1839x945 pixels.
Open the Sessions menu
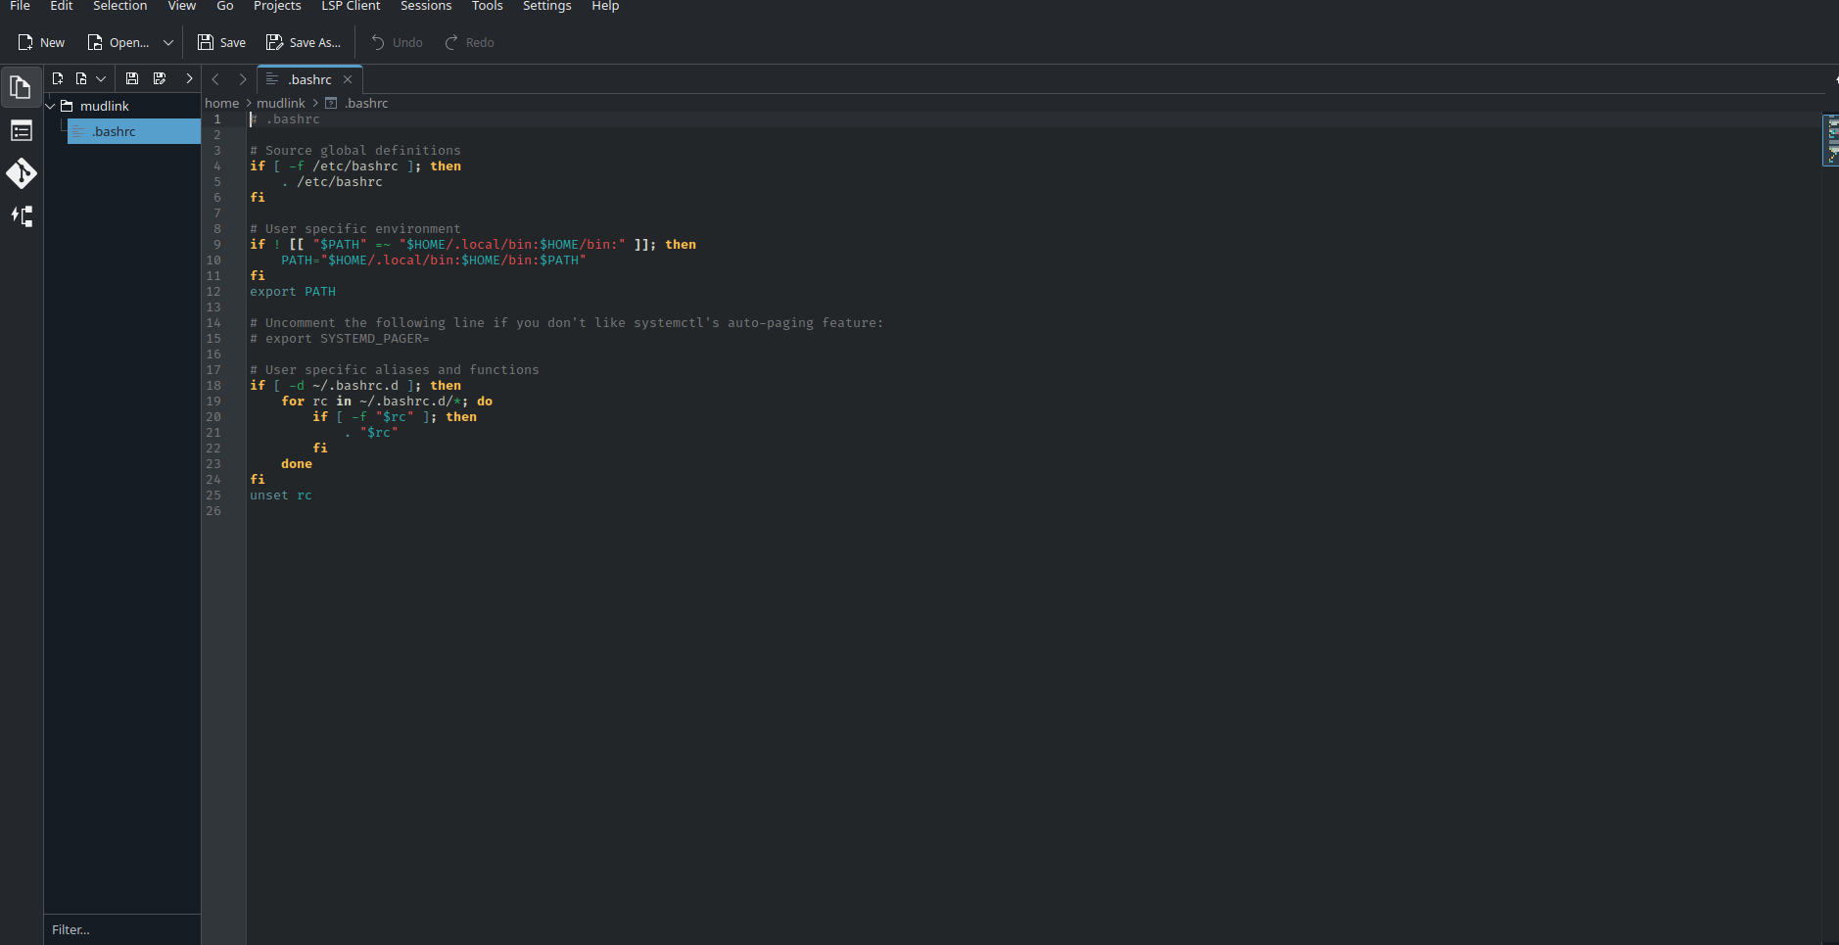pyautogui.click(x=426, y=6)
